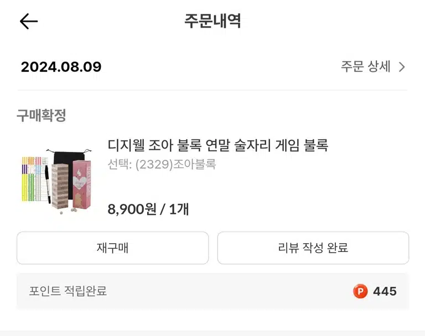Click the colorful sheets in product photo
This screenshot has height=336, width=425.
pyautogui.click(x=34, y=179)
